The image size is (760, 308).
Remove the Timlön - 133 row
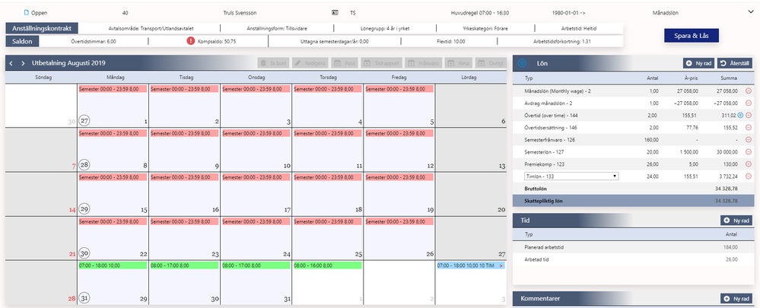748,176
